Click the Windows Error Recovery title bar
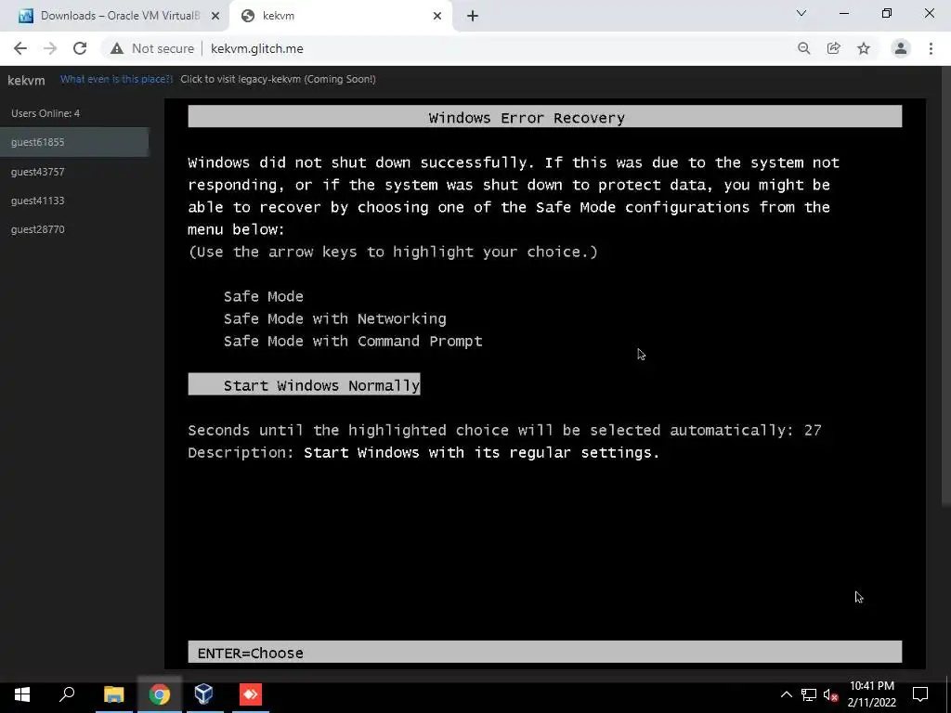 tap(544, 116)
